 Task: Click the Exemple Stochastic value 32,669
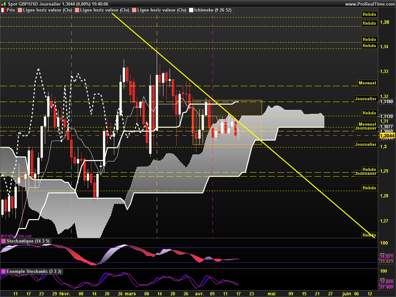coord(386,282)
